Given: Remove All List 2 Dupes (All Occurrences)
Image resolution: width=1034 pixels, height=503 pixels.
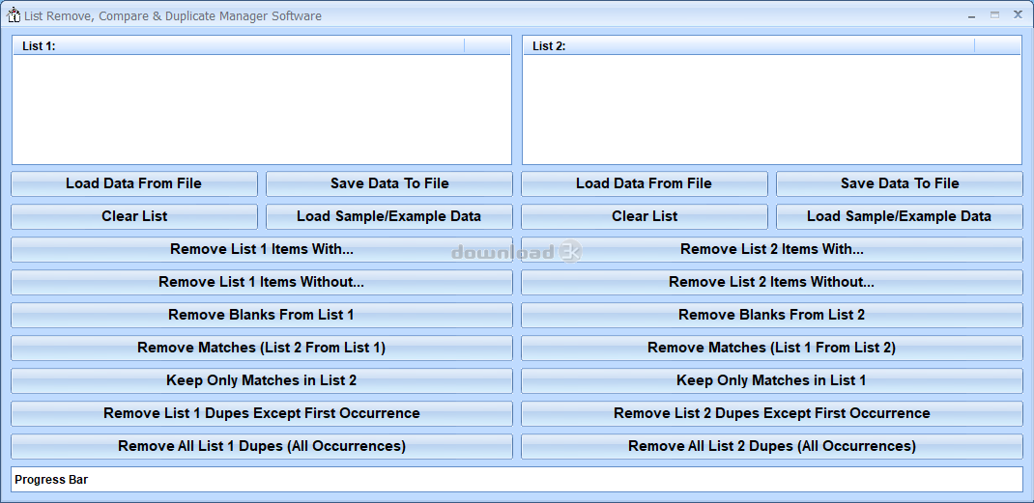Looking at the screenshot, I should point(772,446).
